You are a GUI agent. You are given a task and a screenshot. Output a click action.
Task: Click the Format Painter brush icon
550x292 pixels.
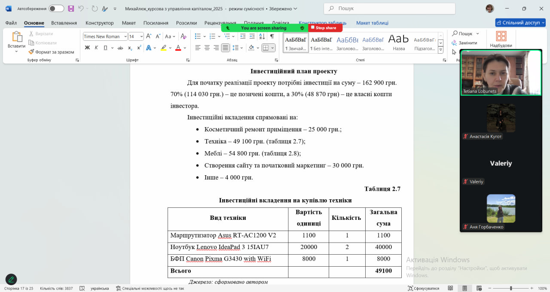coord(31,52)
